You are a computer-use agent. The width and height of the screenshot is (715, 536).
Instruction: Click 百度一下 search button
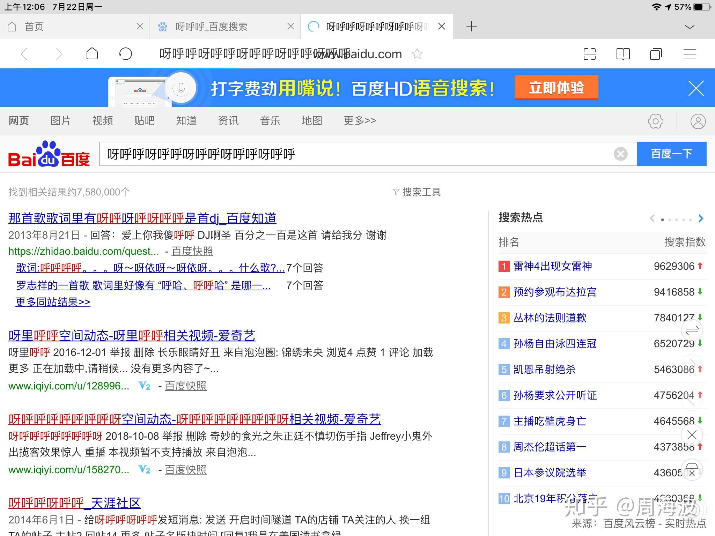click(x=671, y=154)
